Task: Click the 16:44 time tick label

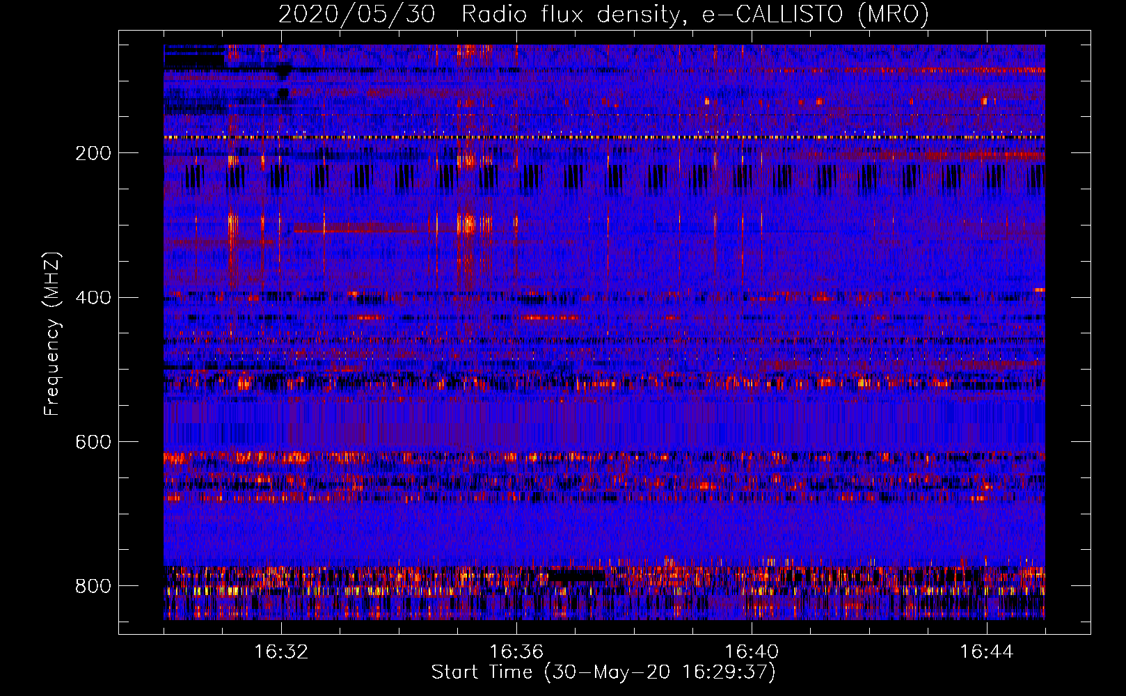Action: point(987,652)
